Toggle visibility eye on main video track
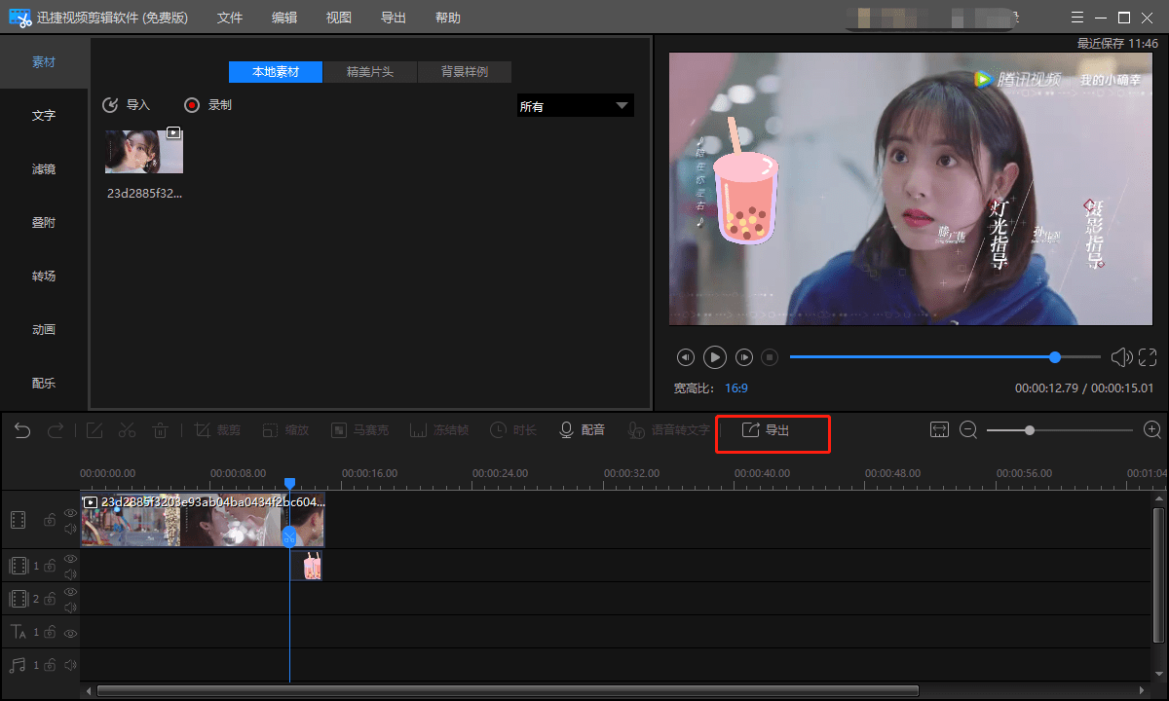 click(x=70, y=513)
